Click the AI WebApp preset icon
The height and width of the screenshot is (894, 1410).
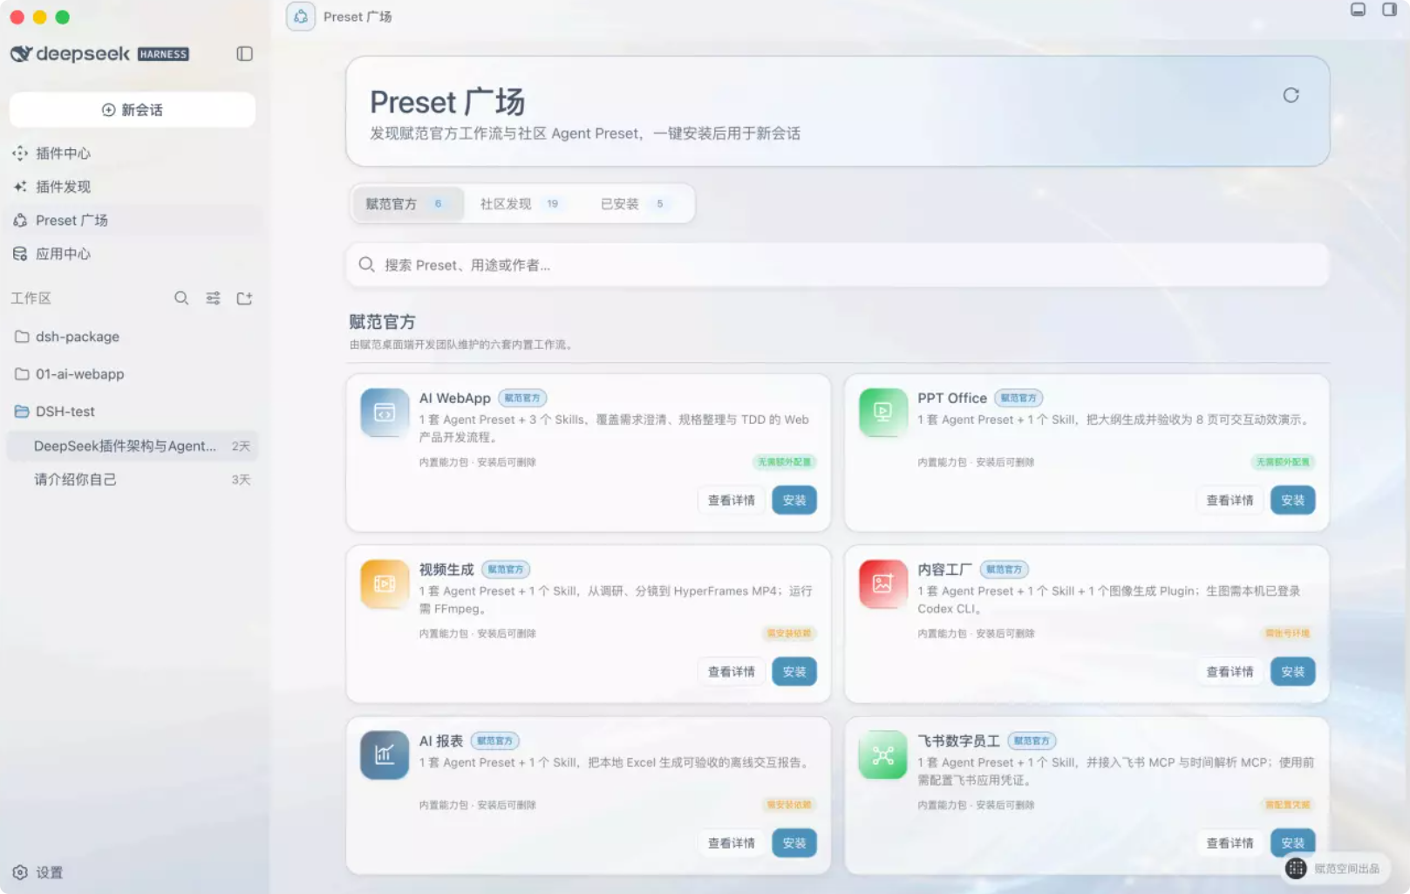385,413
